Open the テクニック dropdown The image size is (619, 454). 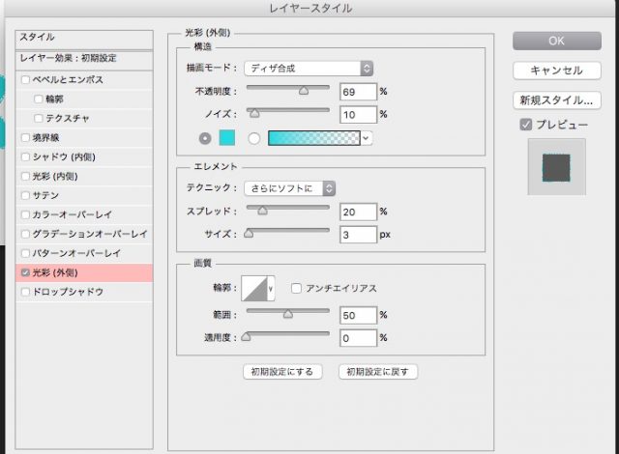pyautogui.click(x=289, y=187)
